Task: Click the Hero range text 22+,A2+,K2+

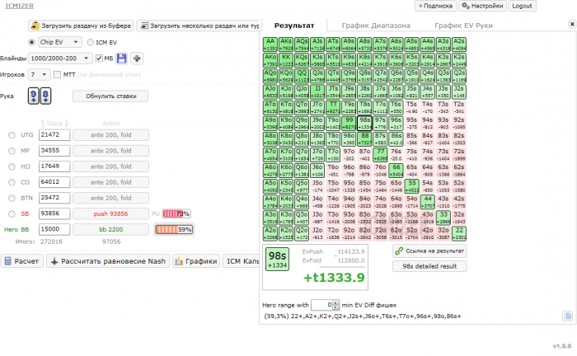Action: [x=362, y=316]
